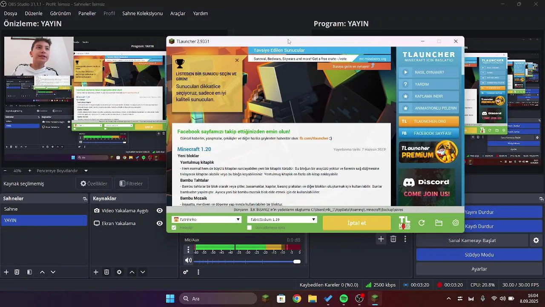The image size is (545, 307).
Task: Open the audio mixer three-dot menu at the bottom
Action: pos(198,272)
